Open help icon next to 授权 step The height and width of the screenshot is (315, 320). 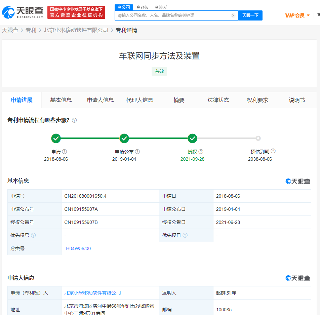[201, 152]
